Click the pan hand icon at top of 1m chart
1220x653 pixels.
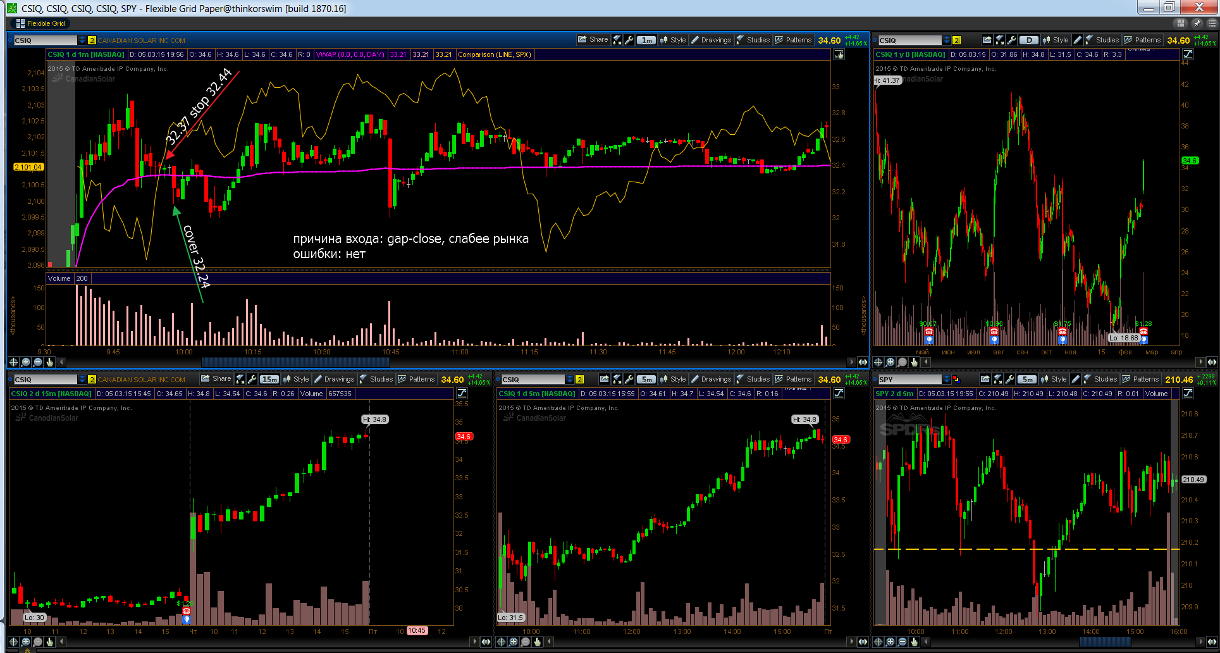[839, 54]
